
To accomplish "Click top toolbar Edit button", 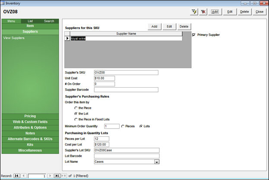I will click(x=230, y=12).
